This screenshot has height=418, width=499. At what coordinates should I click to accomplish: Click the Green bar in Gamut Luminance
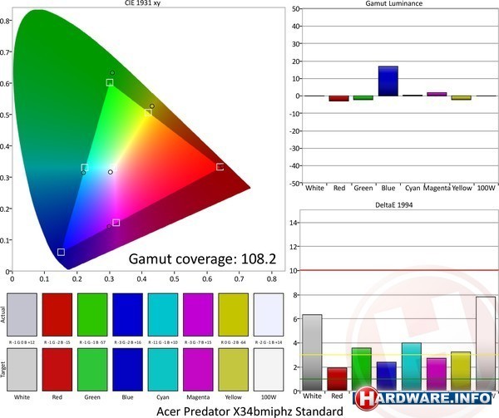point(363,98)
